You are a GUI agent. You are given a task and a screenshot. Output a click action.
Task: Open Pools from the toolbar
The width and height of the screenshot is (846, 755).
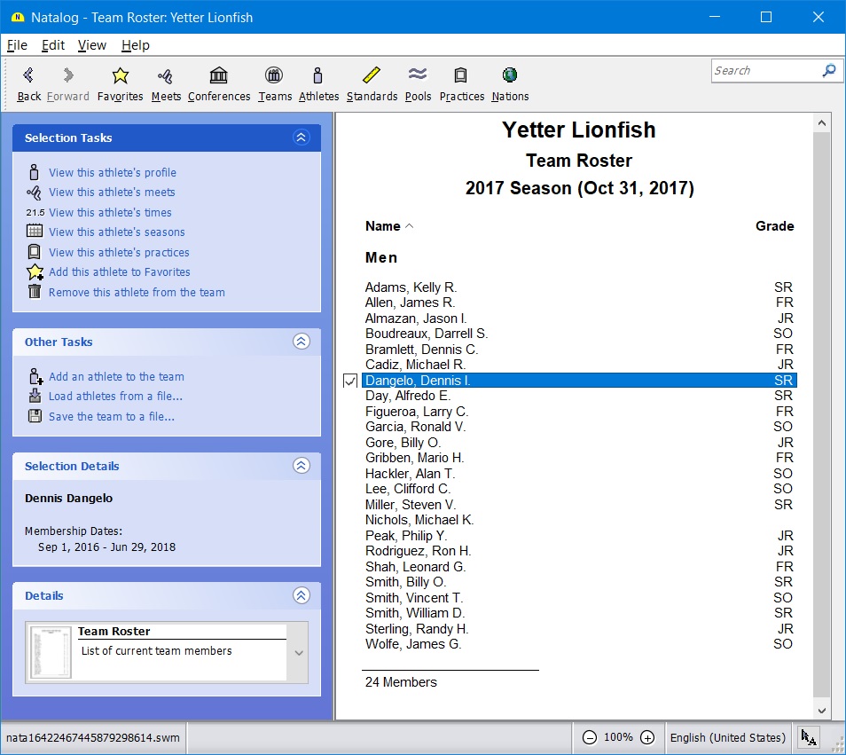click(x=418, y=75)
